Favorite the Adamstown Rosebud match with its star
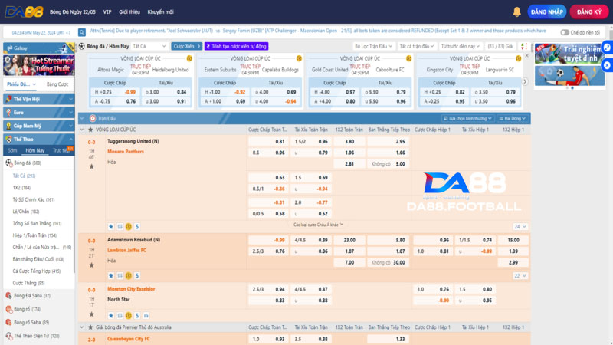Viewport: 613px width, 345px height. coord(110,274)
